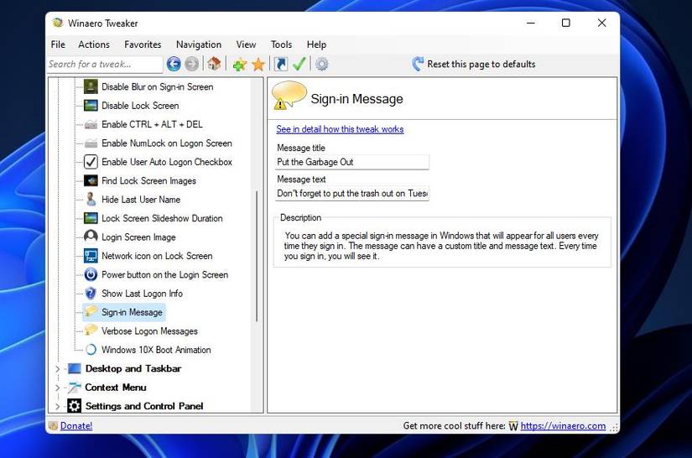692x458 pixels.
Task: Click the shield icon beside Show Last Logon Info
Action: (91, 294)
